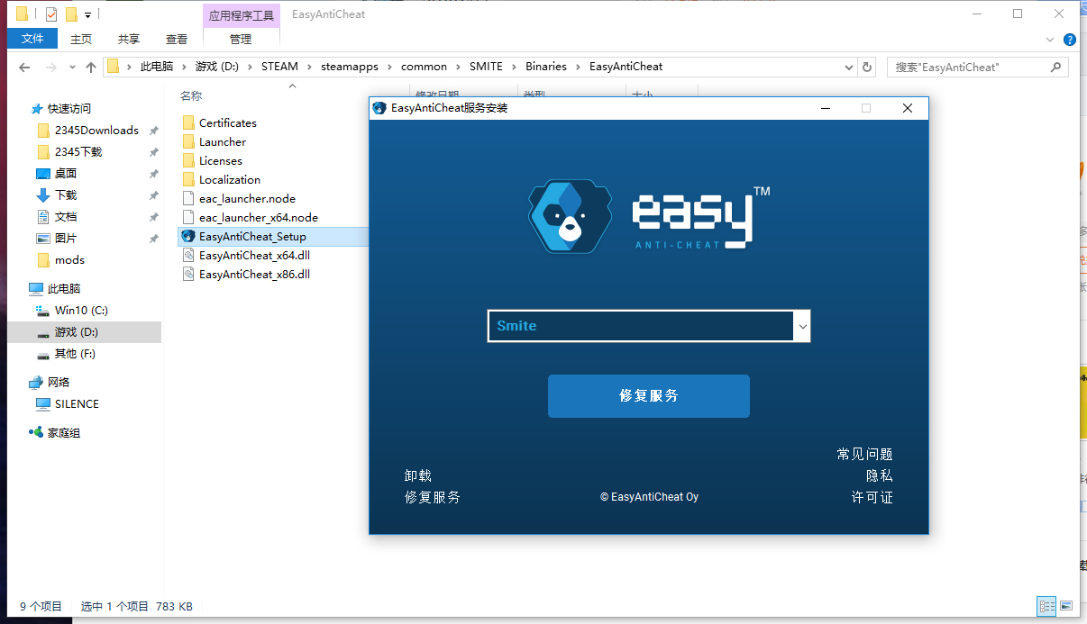This screenshot has width=1087, height=624.
Task: Open the 文件 menu tab
Action: click(32, 39)
